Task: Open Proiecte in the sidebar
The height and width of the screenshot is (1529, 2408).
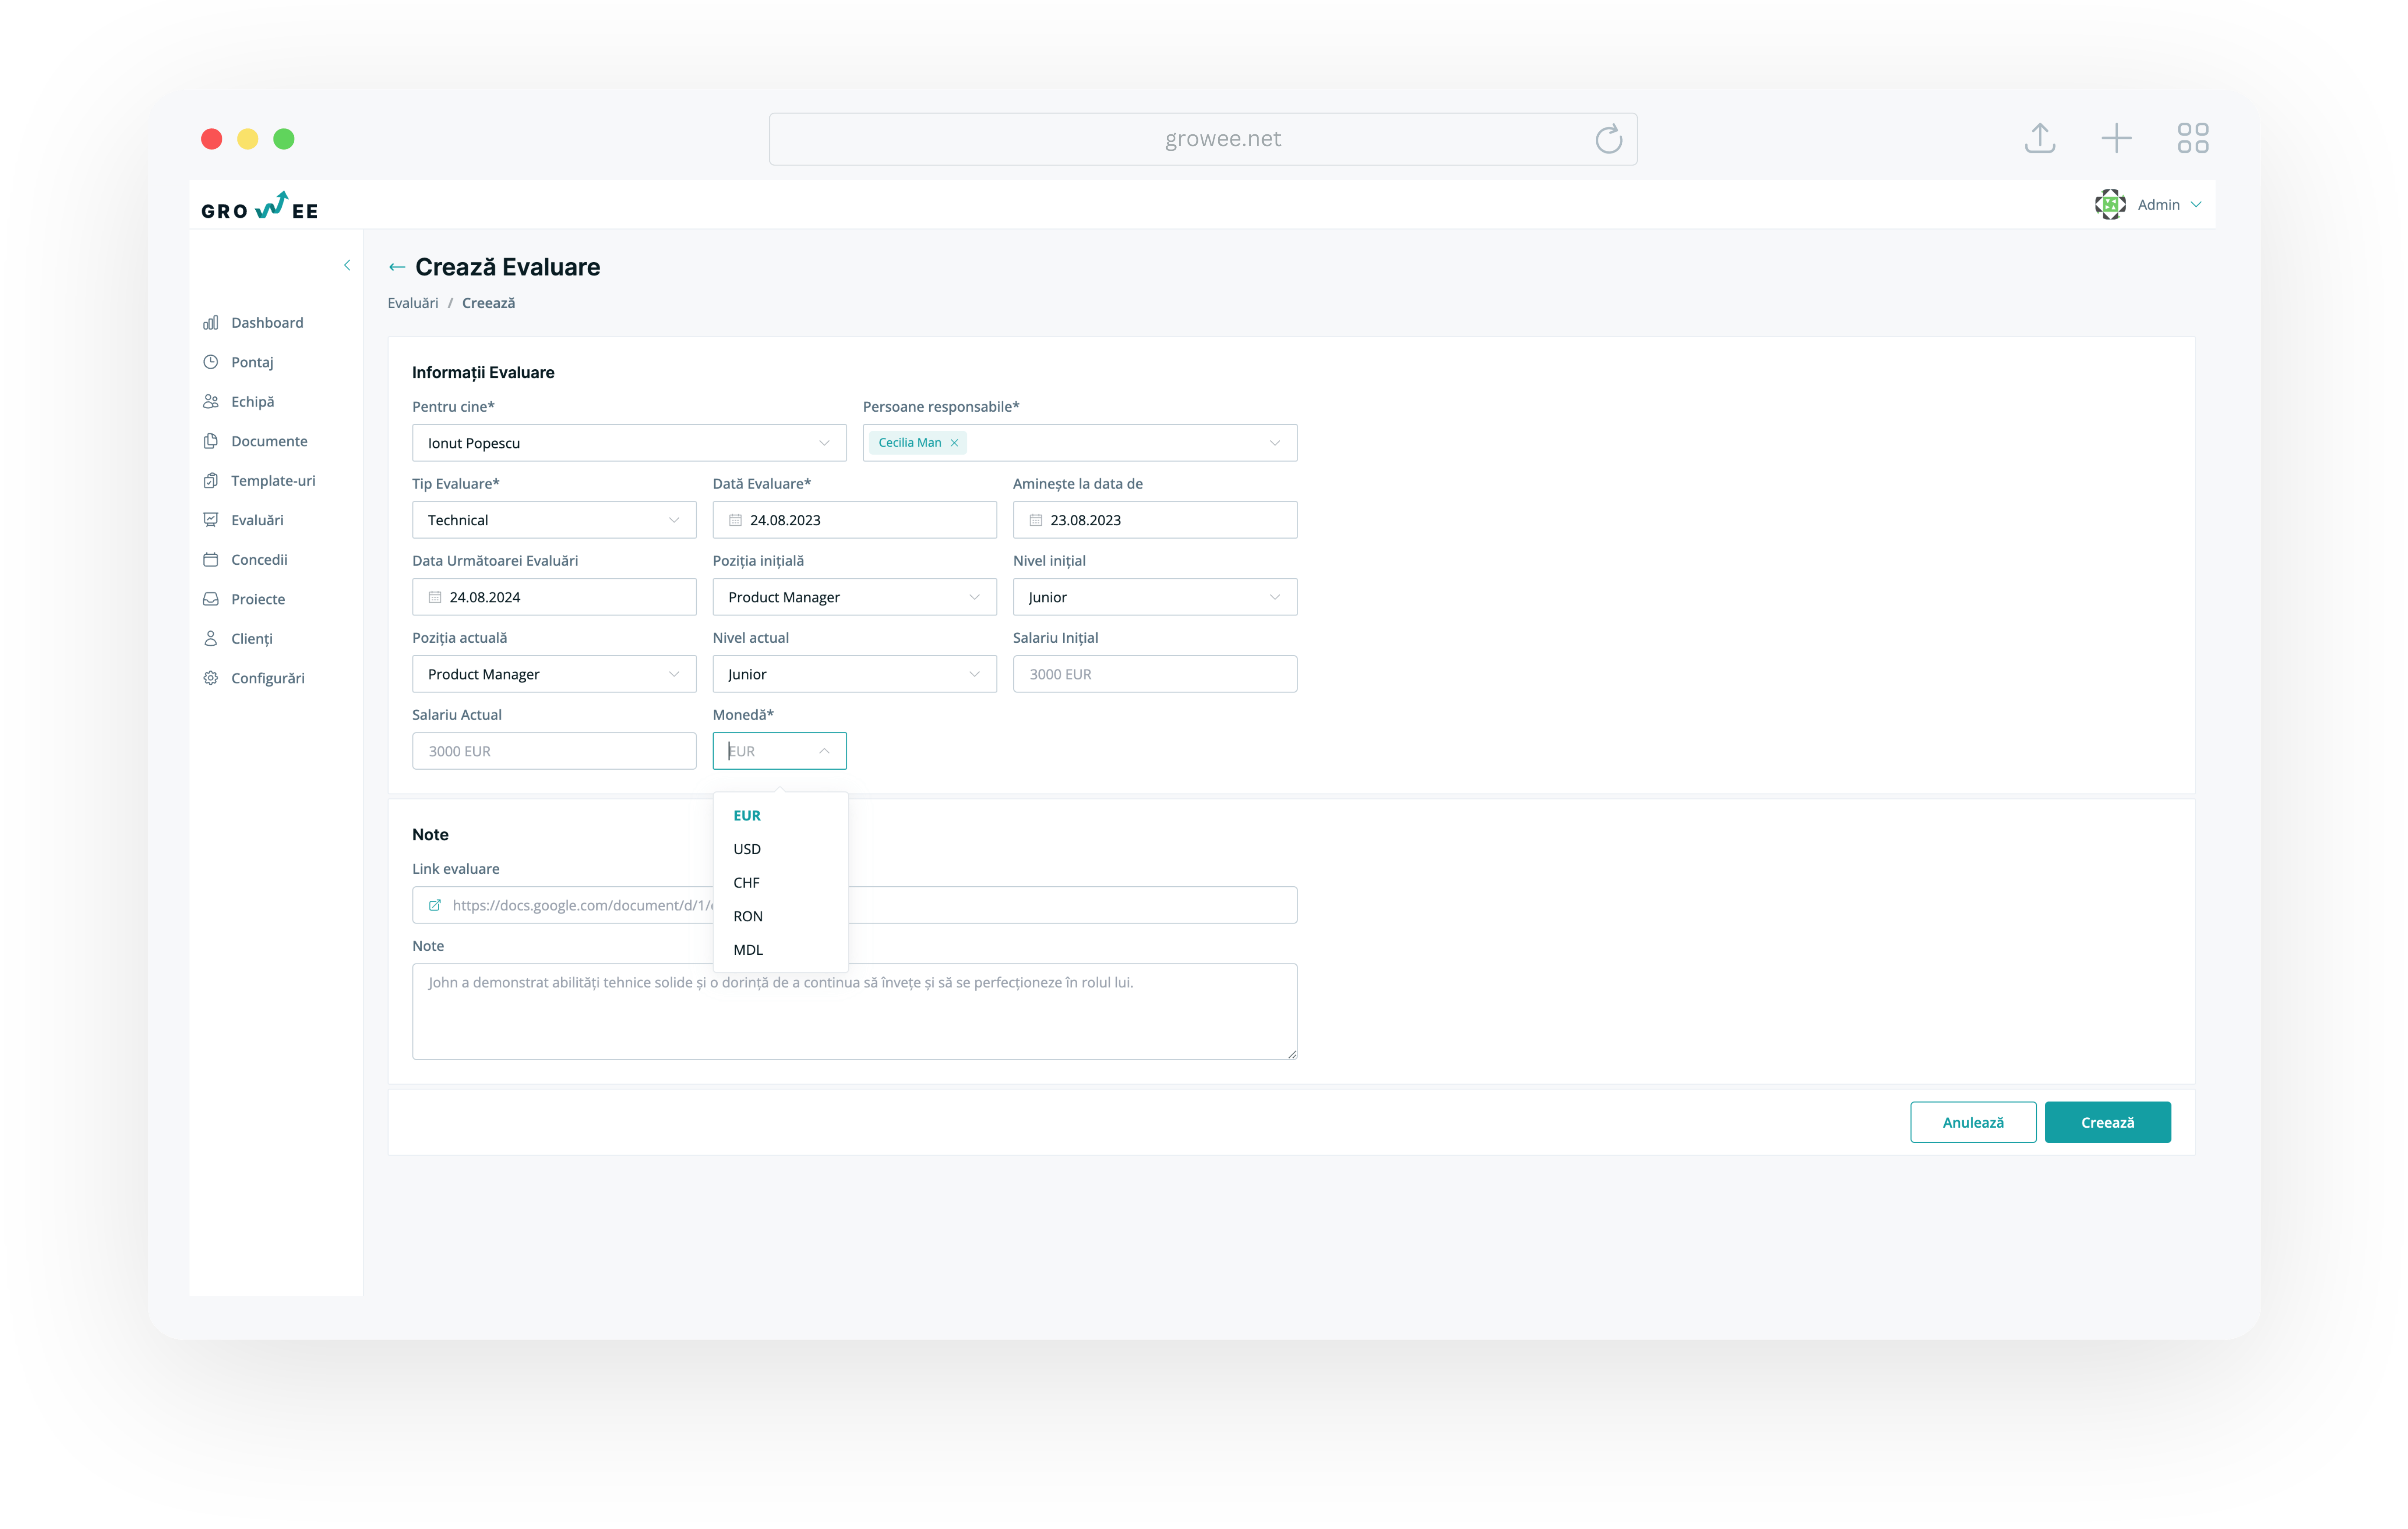Action: tap(258, 599)
